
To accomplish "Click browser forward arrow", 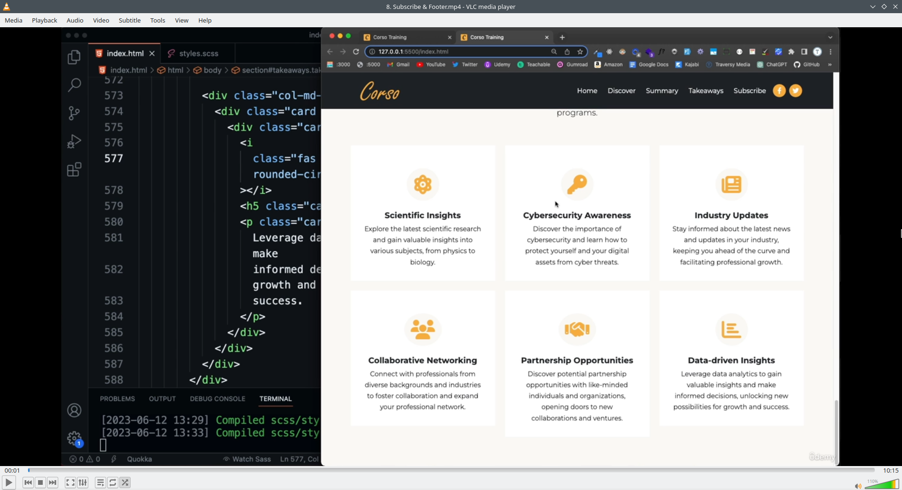I will (x=343, y=52).
